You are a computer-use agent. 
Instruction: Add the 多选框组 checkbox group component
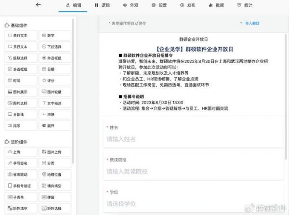click(x=20, y=69)
